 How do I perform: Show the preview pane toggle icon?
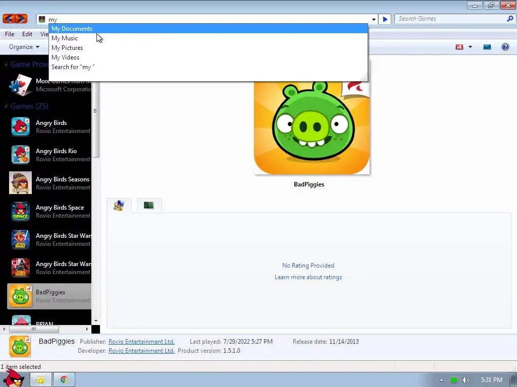click(x=487, y=47)
